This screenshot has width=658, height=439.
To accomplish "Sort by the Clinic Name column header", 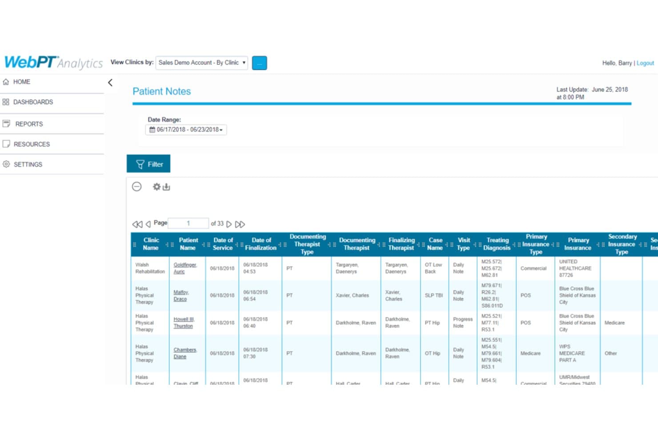I will (151, 244).
